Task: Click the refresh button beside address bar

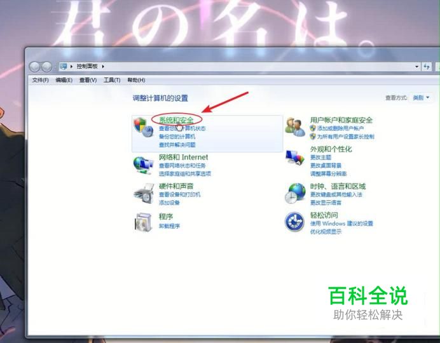Action: pos(427,67)
